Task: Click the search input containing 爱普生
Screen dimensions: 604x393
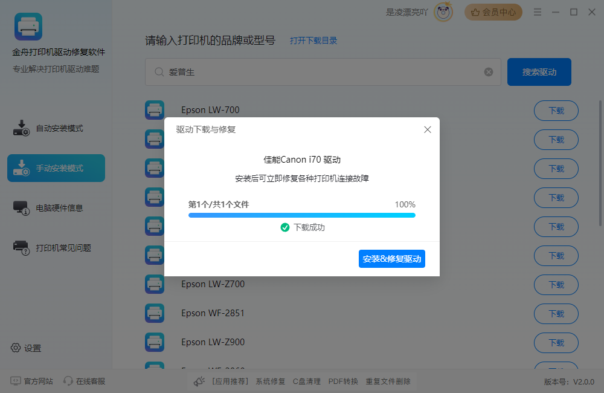Action: [x=323, y=72]
